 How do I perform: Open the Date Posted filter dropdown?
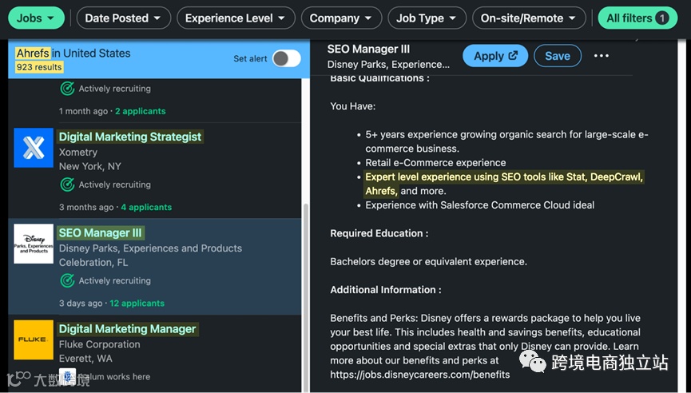click(x=123, y=18)
